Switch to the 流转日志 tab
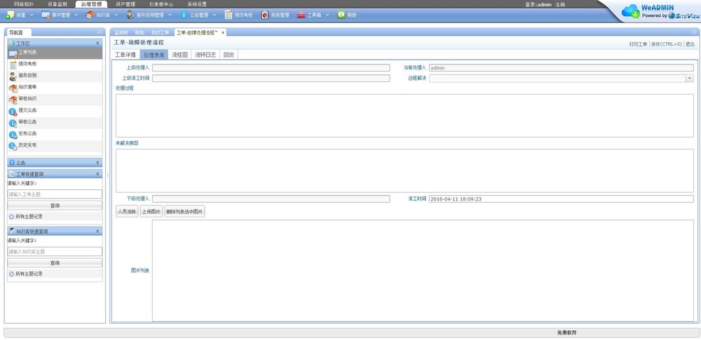 [205, 55]
